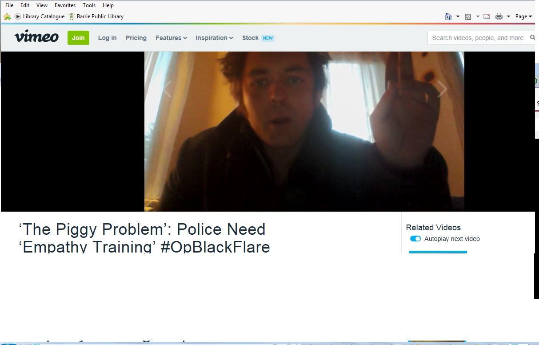Click the Read Mail envelope icon
Image resolution: width=539 pixels, height=345 pixels.
click(487, 16)
